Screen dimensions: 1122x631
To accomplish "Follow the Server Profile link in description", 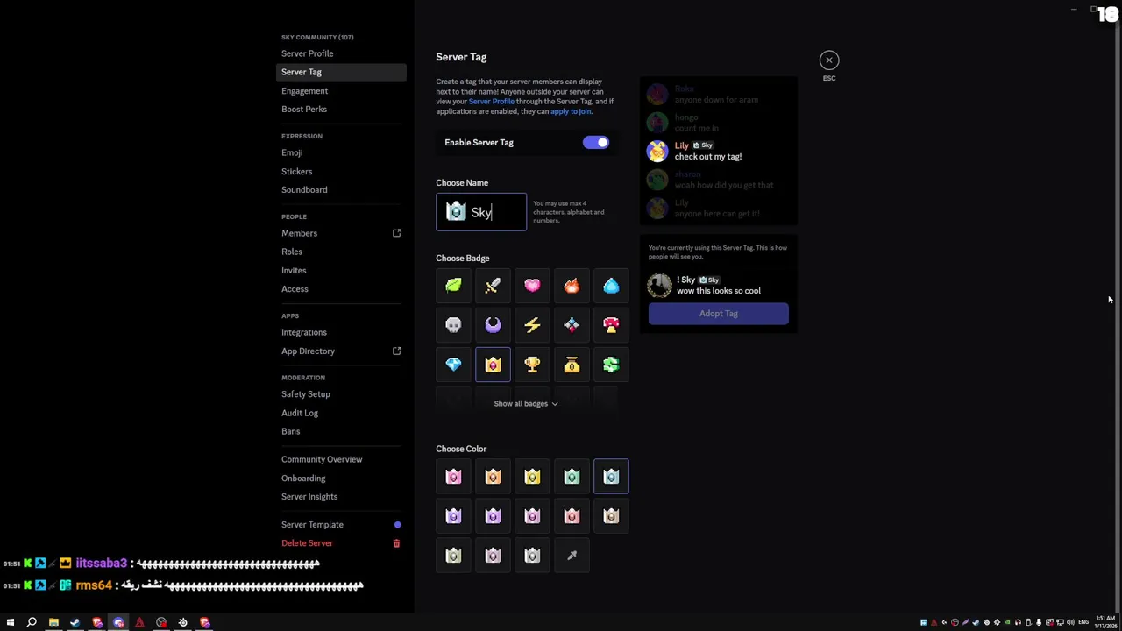I will [x=491, y=102].
